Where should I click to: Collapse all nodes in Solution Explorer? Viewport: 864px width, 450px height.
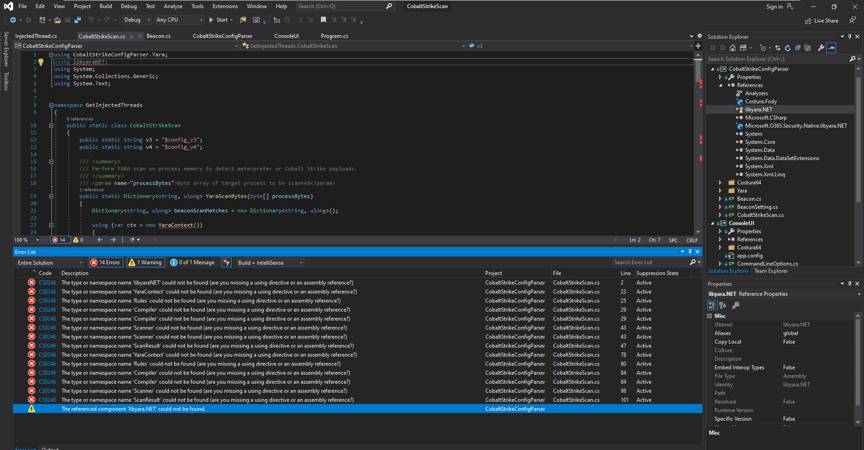[x=798, y=48]
